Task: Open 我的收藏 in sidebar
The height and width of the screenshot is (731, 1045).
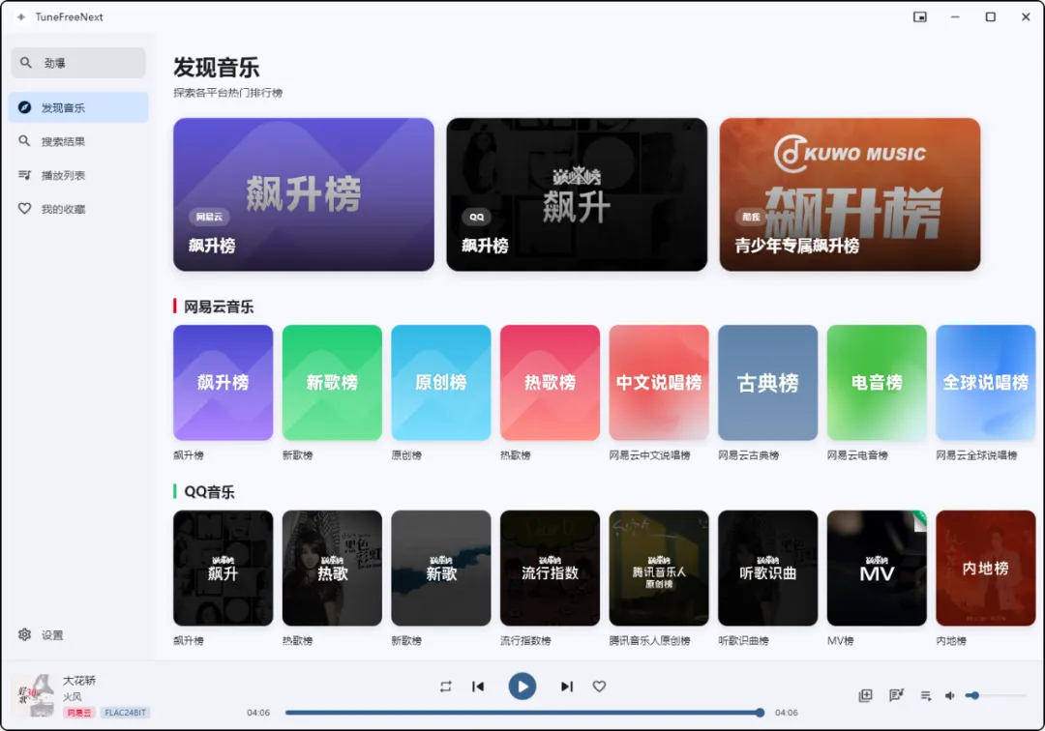Action: point(78,209)
